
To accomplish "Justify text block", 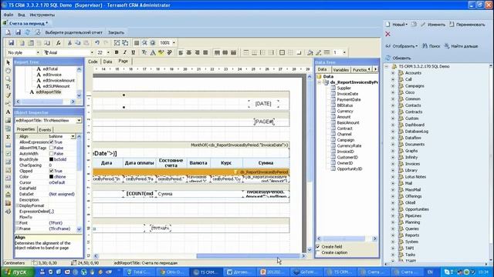I will coord(205,52).
